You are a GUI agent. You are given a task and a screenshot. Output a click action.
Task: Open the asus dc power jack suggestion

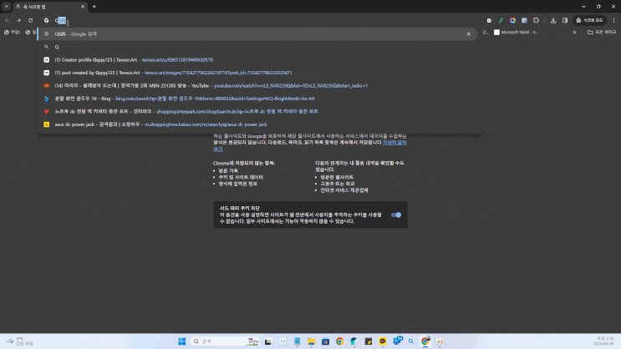pyautogui.click(x=257, y=124)
